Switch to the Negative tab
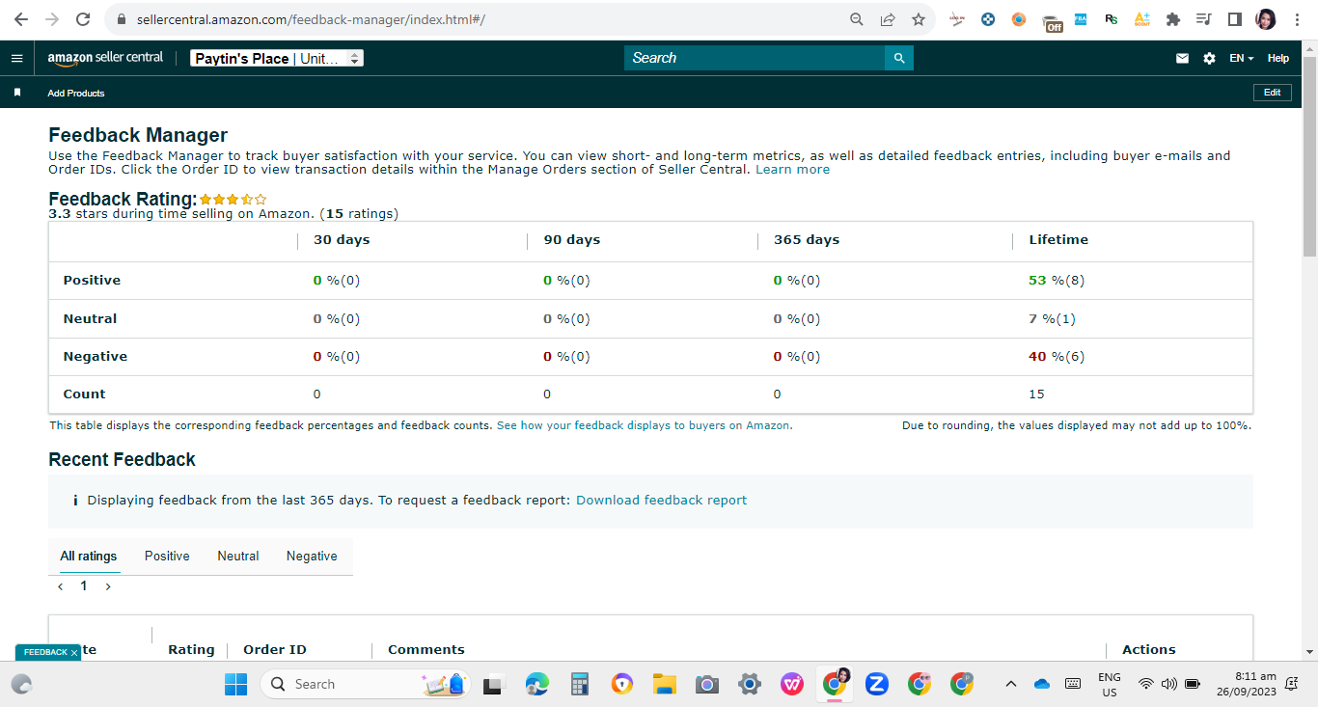 [x=312, y=557]
